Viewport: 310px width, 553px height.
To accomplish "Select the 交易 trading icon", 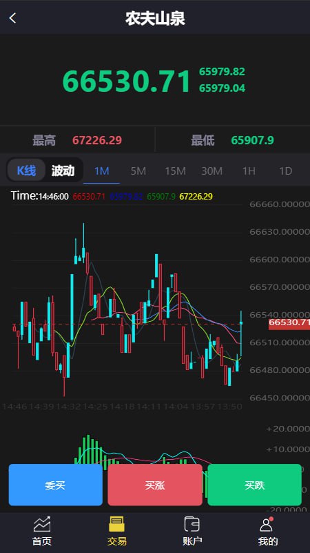I will [x=117, y=524].
